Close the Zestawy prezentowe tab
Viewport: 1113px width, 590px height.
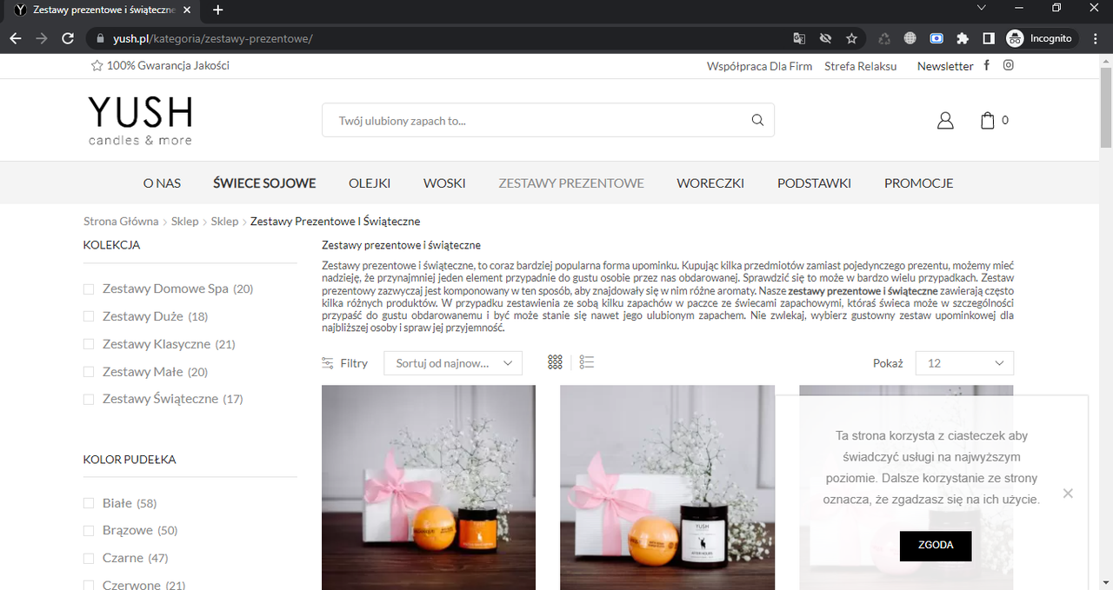pos(186,10)
